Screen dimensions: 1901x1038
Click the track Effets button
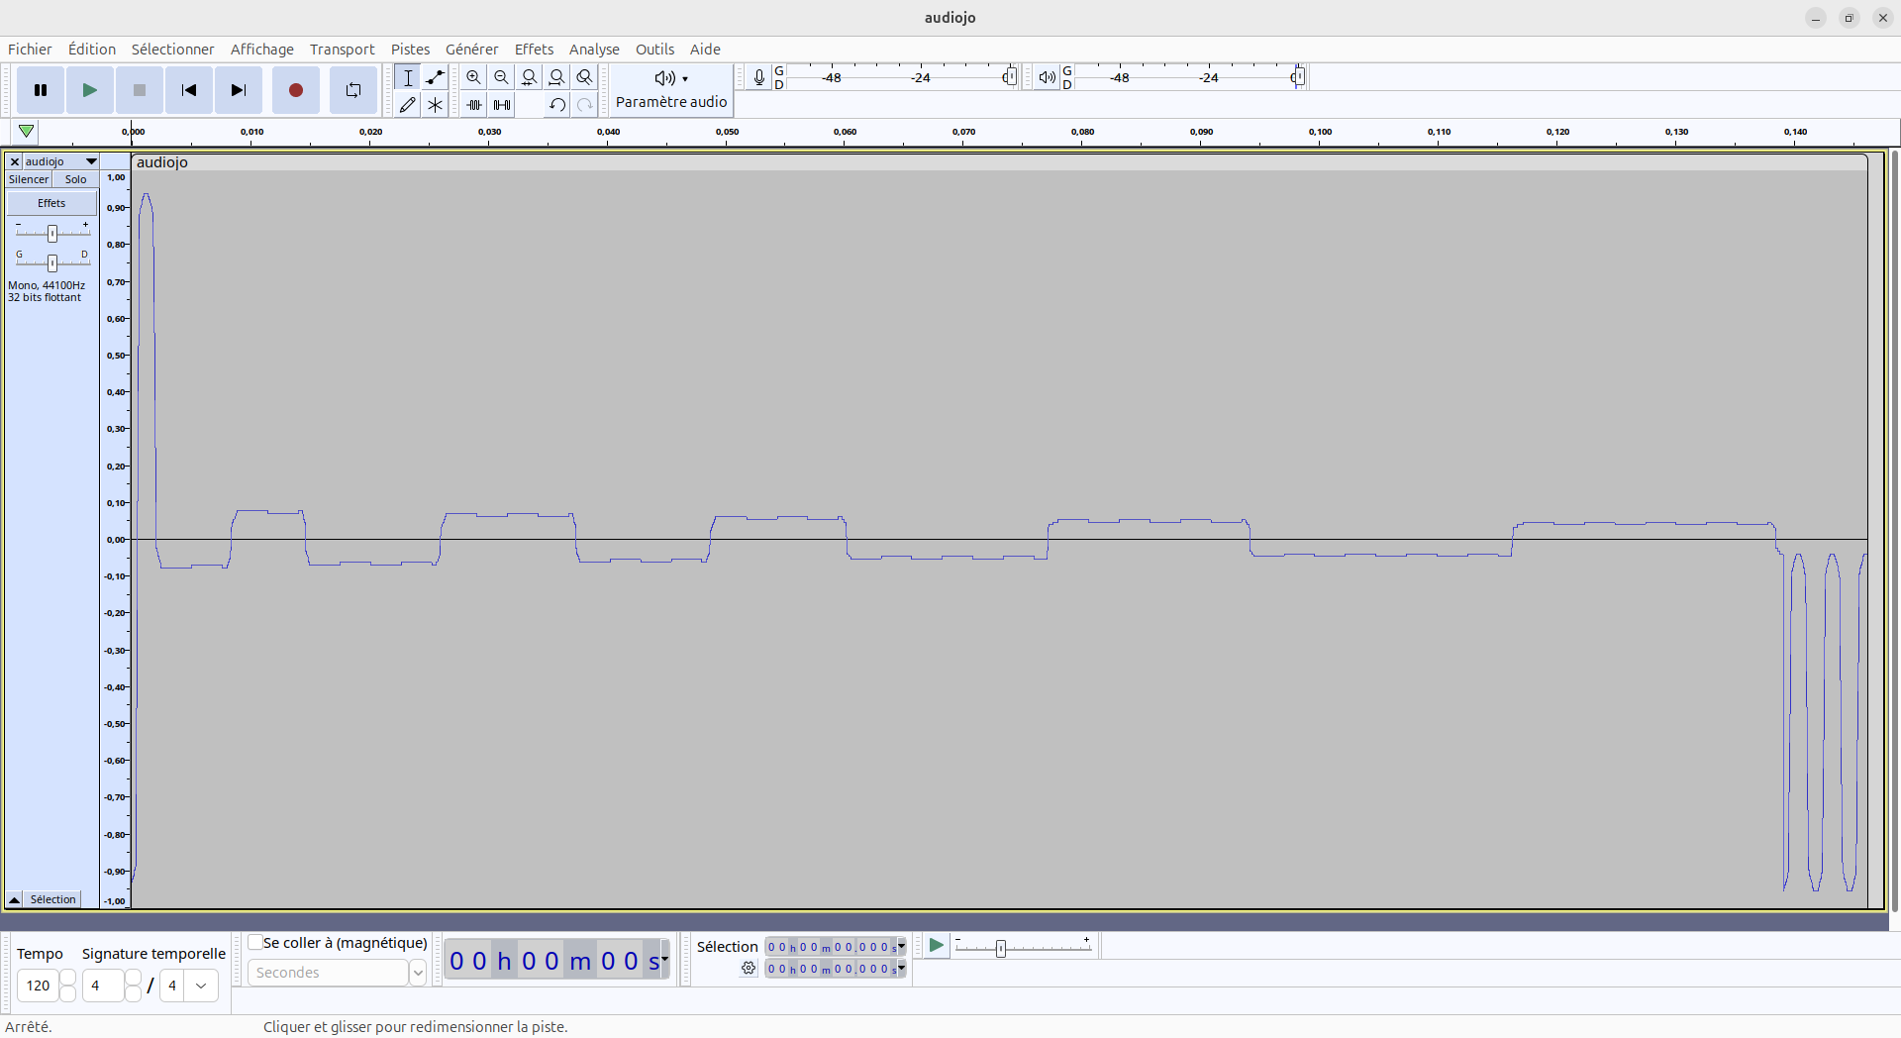[x=51, y=203]
